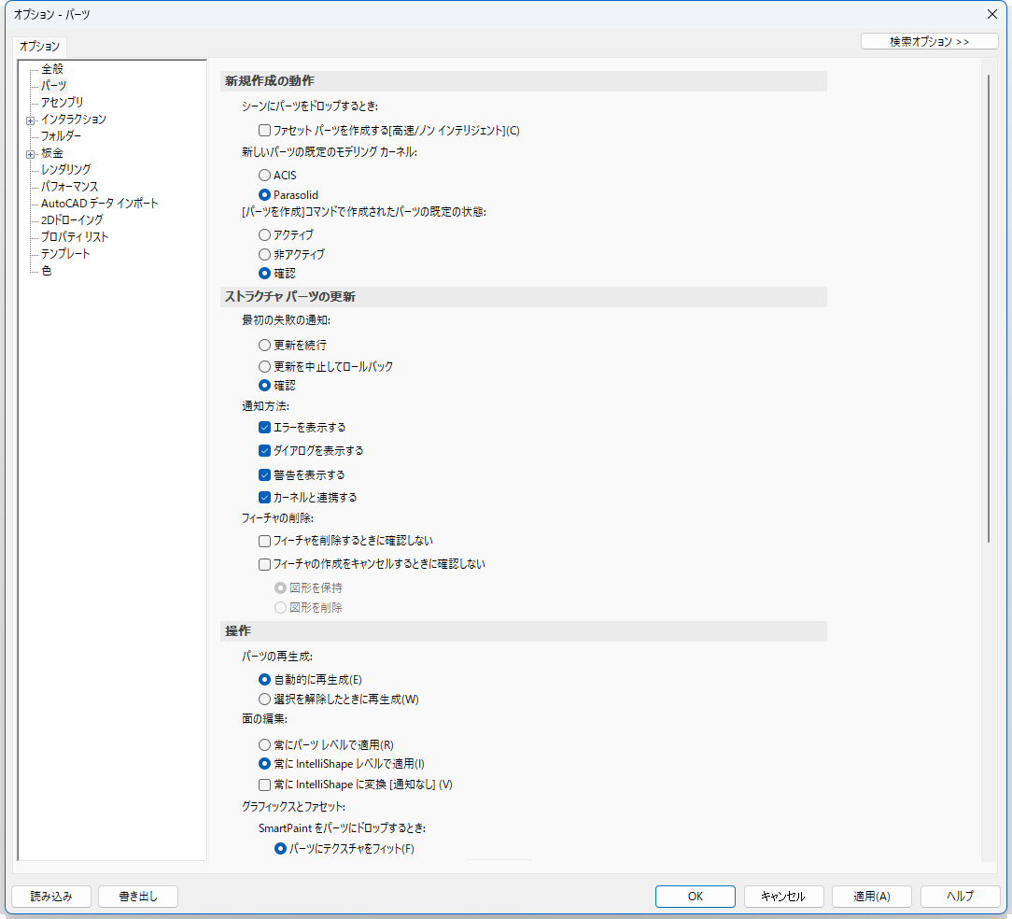Uncheck エラーを表示する checkbox
Image resolution: width=1012 pixels, height=919 pixels.
click(265, 428)
